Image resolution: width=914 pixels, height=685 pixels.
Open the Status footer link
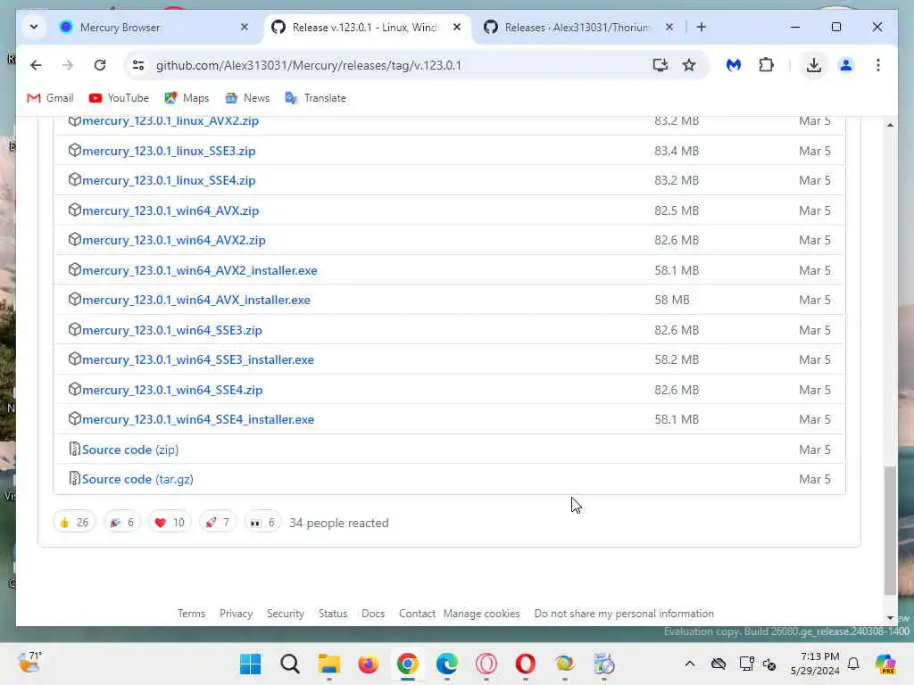click(x=332, y=614)
